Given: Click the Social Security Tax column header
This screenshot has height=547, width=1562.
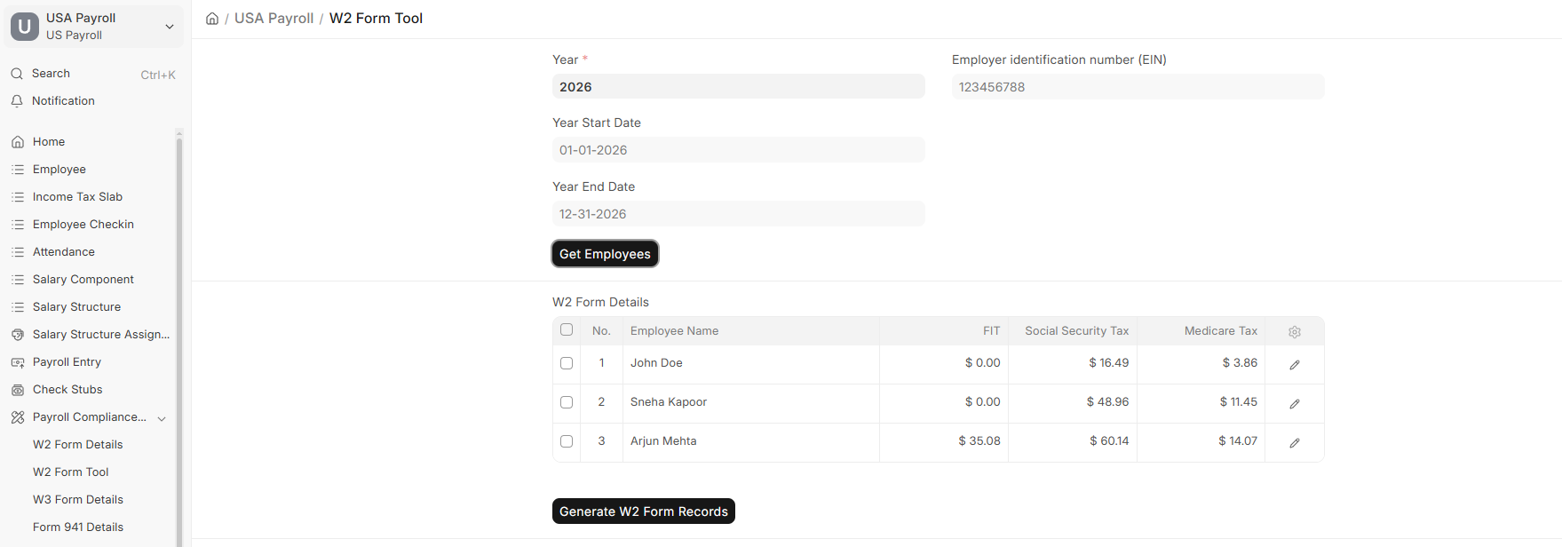Looking at the screenshot, I should coord(1073,331).
